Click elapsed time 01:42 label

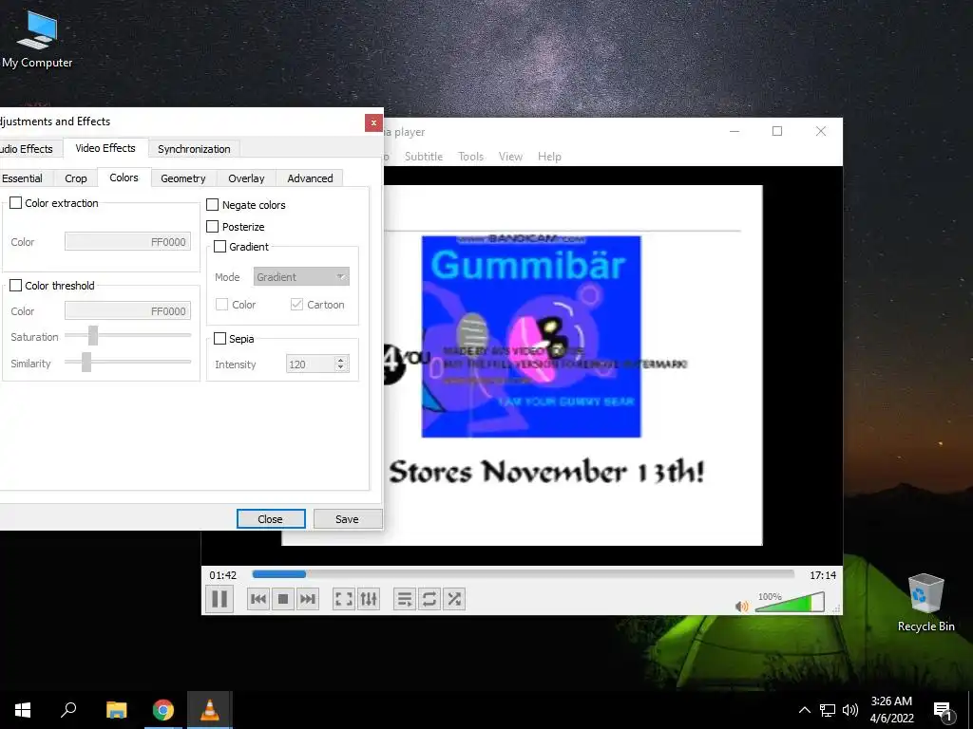tap(222, 575)
